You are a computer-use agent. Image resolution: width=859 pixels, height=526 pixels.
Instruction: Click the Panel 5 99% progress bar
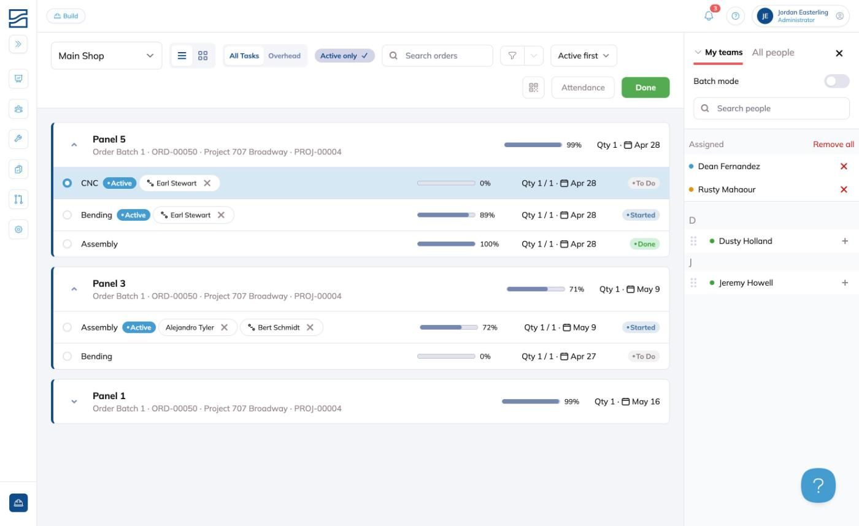[x=533, y=145]
